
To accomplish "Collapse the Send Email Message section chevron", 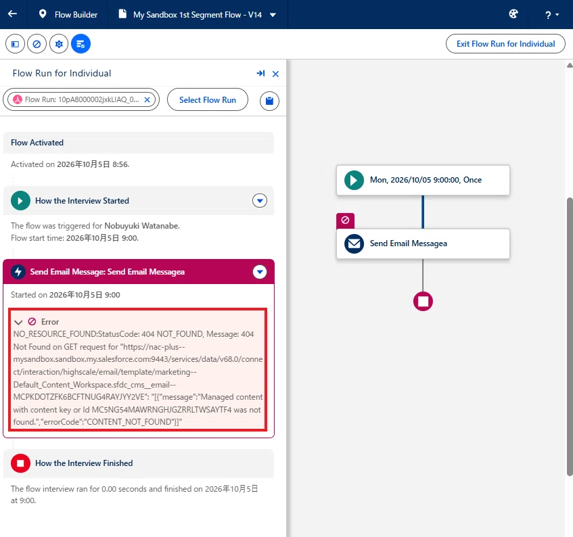I will coord(260,272).
